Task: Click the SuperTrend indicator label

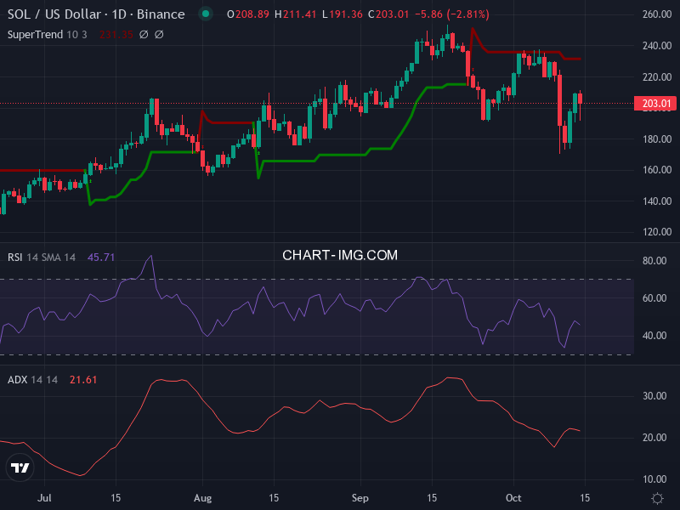Action: [x=36, y=34]
